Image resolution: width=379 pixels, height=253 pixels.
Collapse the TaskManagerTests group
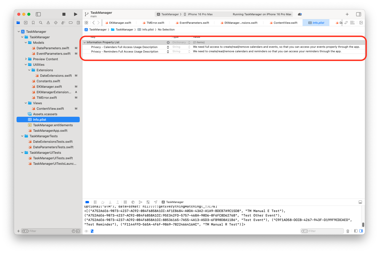[22, 136]
